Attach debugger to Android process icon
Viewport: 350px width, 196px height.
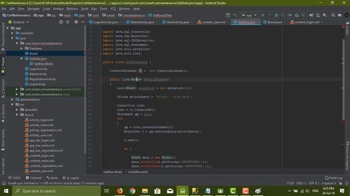(x=296, y=15)
